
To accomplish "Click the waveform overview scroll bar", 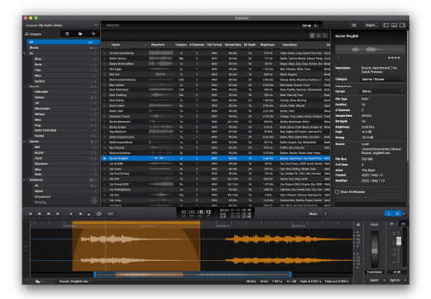I will coord(193,274).
